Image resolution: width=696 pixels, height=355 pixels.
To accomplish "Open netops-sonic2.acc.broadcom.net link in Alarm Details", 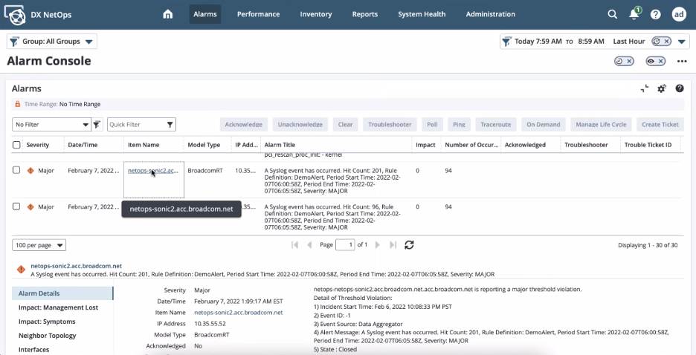I will [x=238, y=313].
